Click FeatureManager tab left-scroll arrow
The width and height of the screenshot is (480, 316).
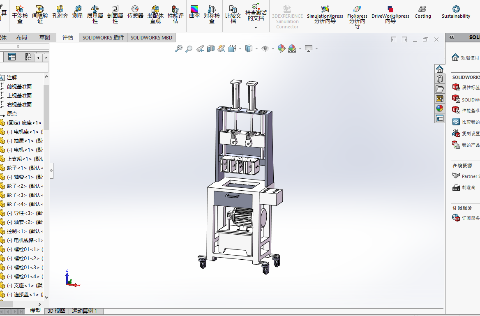38,58
